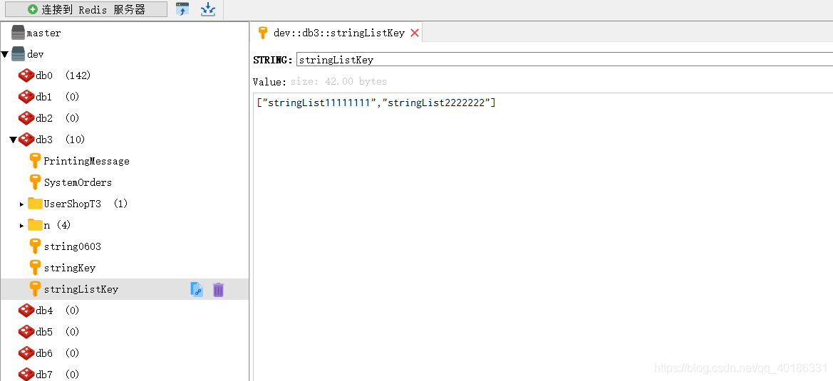Screen dimensions: 833x381
Task: Click the db1 database icon
Action: [26, 97]
